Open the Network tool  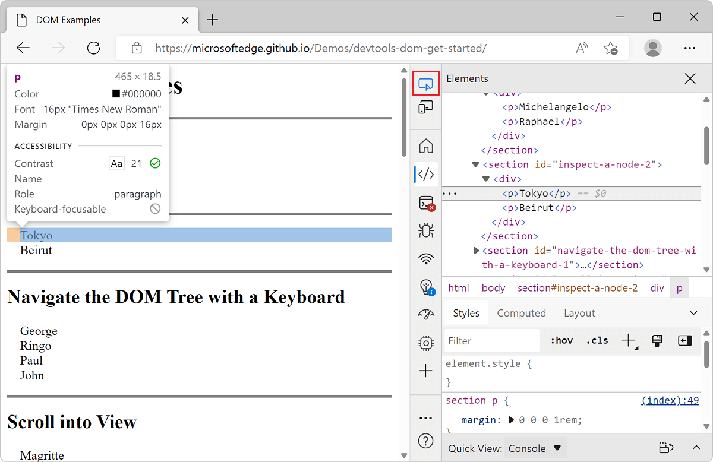425,258
